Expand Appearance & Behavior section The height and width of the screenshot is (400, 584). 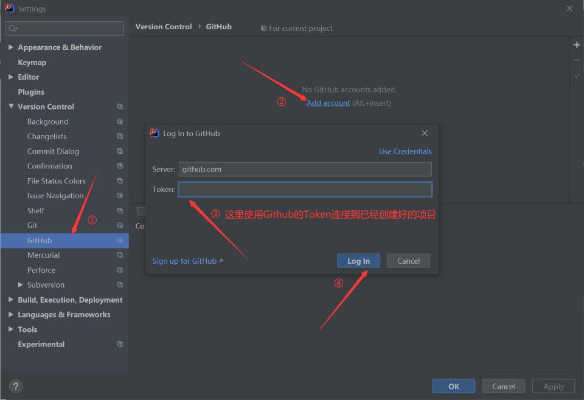click(x=11, y=47)
